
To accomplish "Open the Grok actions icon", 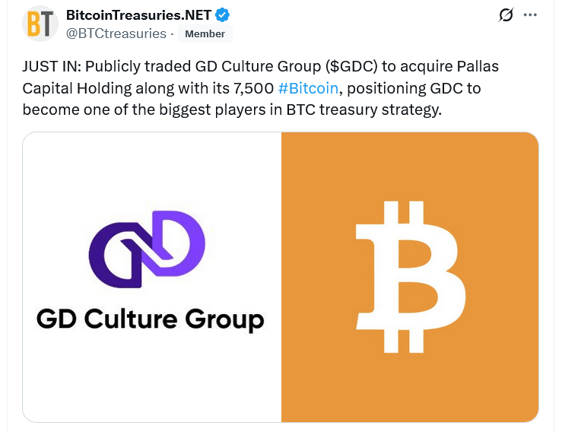I will [503, 15].
